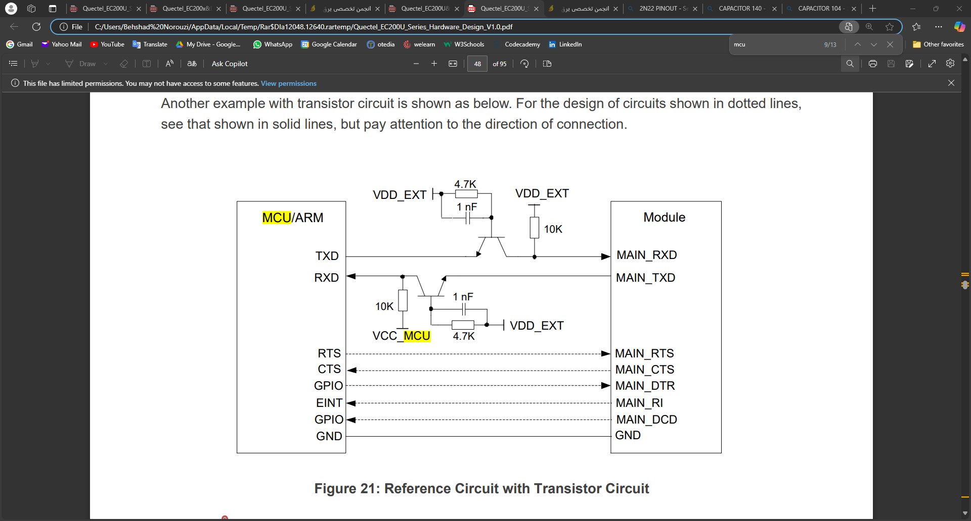
Task: Open the Translate bookmark
Action: [x=150, y=44]
